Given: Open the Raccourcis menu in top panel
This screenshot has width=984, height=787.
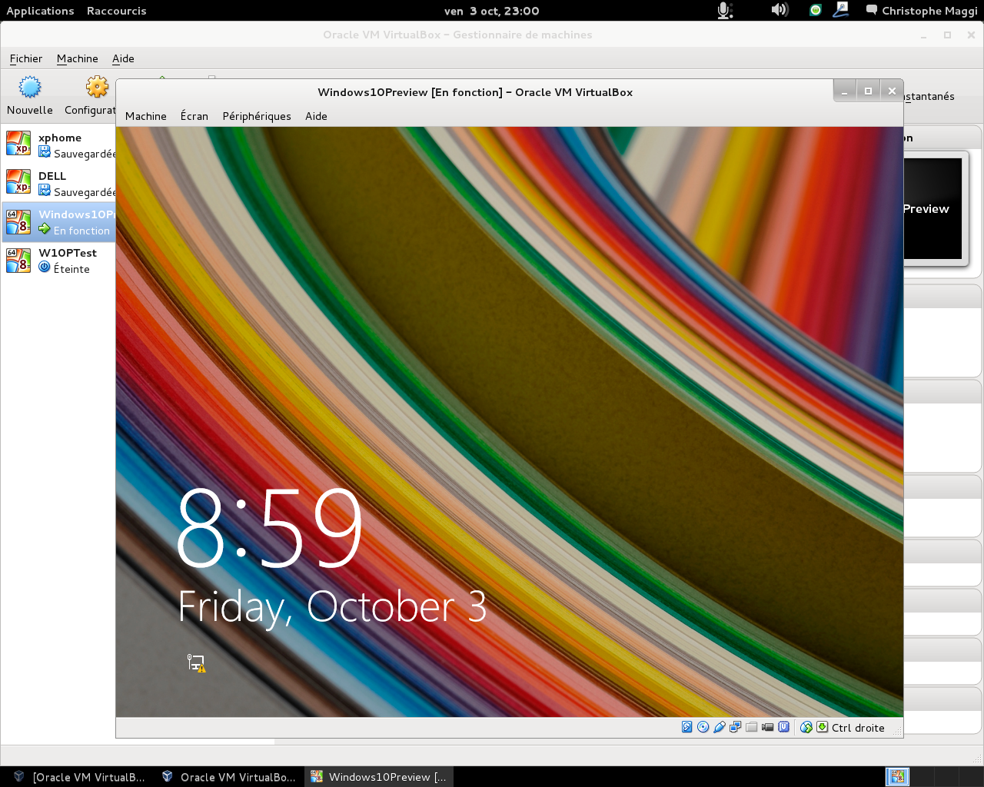Looking at the screenshot, I should click(x=116, y=11).
